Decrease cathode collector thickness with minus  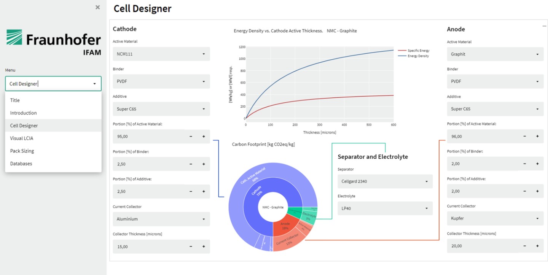[x=191, y=246]
